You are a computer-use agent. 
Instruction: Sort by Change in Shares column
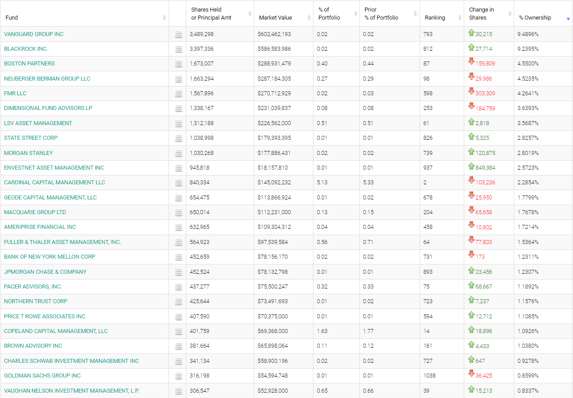coord(489,14)
